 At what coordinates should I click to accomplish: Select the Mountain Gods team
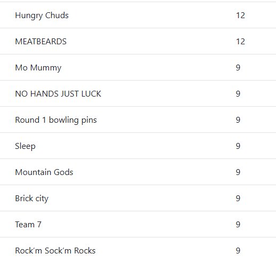click(44, 172)
